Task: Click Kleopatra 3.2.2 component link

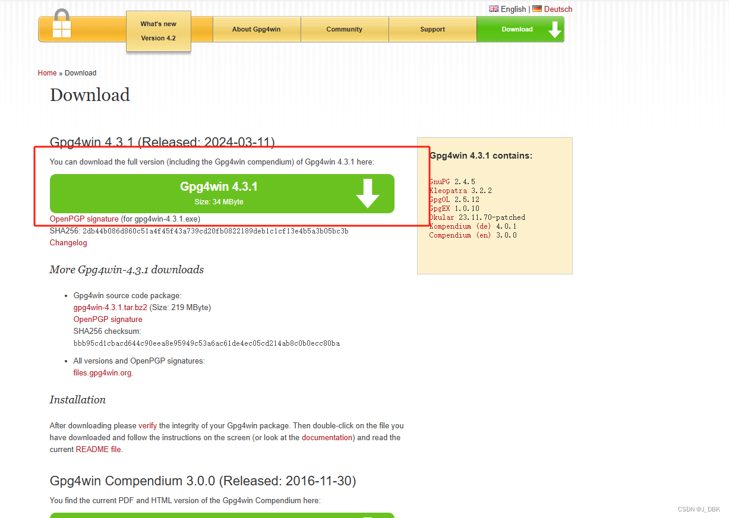Action: [460, 191]
